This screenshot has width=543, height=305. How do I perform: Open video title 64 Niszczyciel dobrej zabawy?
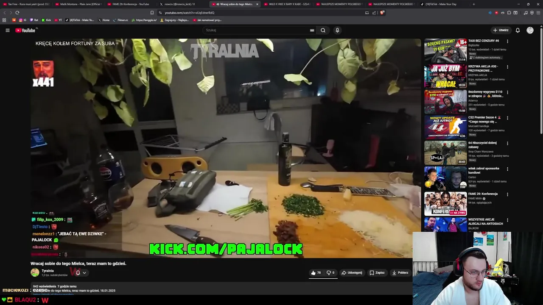482,145
